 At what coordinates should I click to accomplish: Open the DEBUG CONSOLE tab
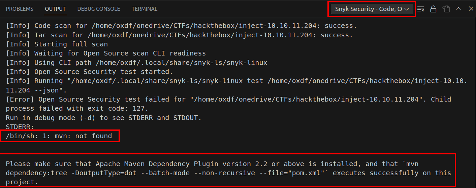click(x=99, y=9)
